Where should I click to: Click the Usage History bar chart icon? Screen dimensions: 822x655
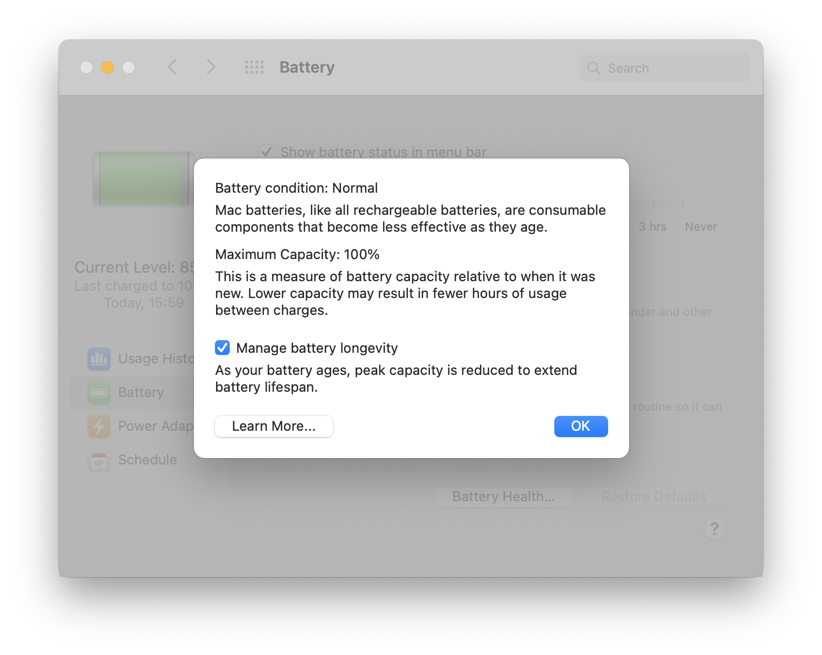coord(99,359)
